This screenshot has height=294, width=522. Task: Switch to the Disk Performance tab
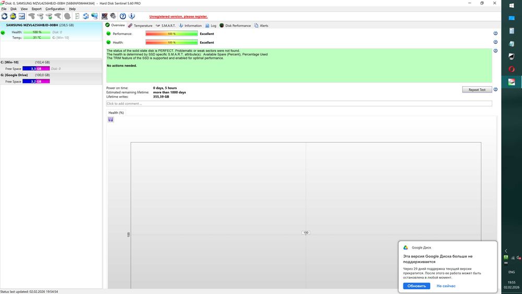pos(235,26)
